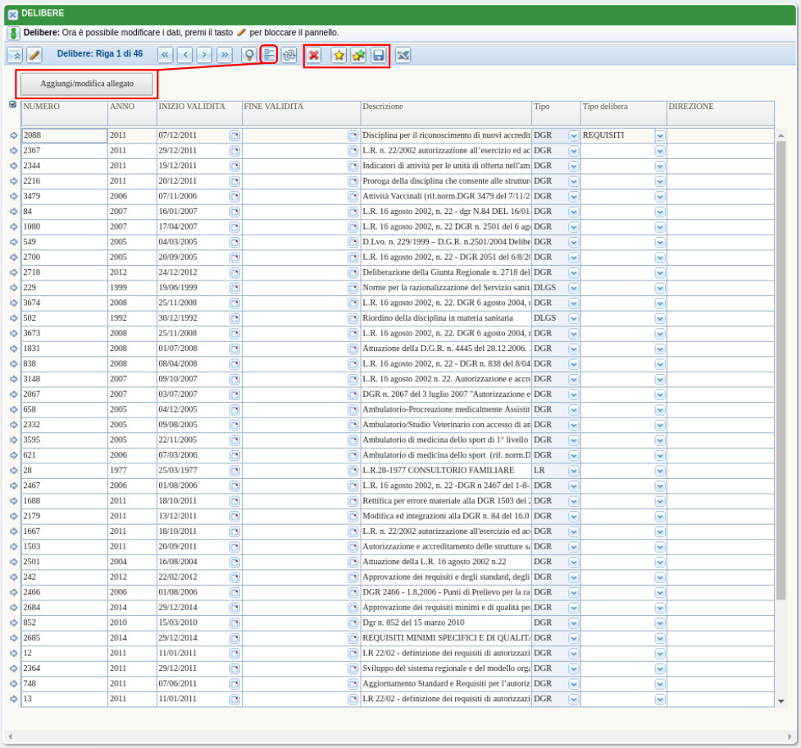Click the magnifier search icon in toolbar

point(249,55)
